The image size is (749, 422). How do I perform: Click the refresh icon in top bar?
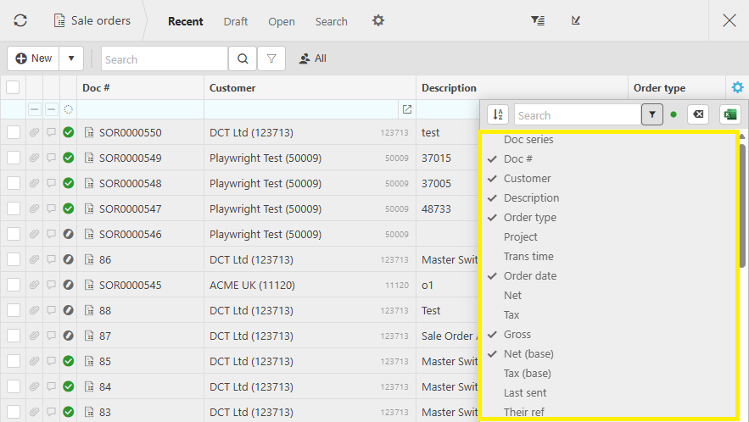tap(20, 20)
